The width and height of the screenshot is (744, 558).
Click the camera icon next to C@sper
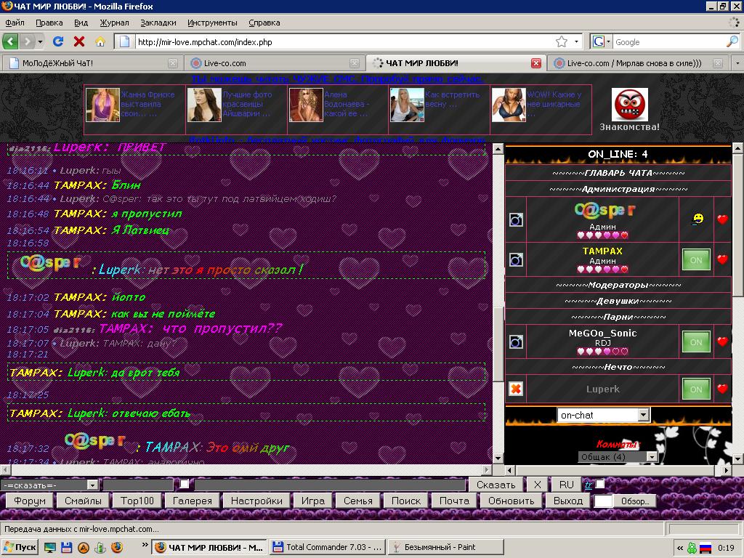(x=516, y=219)
